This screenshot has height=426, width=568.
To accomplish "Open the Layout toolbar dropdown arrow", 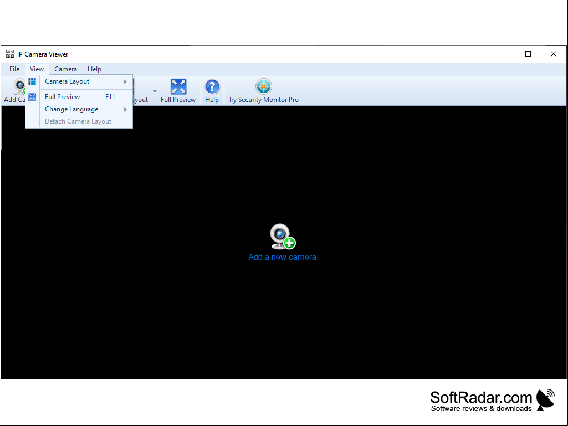I will [155, 91].
